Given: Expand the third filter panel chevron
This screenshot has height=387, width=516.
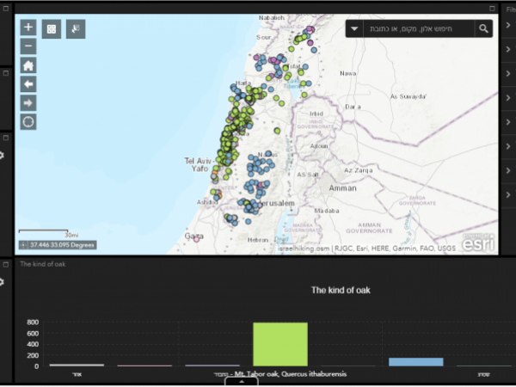Looking at the screenshot, I should pyautogui.click(x=508, y=83).
